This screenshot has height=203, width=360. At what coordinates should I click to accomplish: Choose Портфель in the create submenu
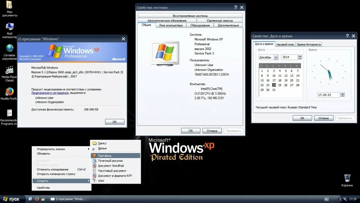[115, 155]
